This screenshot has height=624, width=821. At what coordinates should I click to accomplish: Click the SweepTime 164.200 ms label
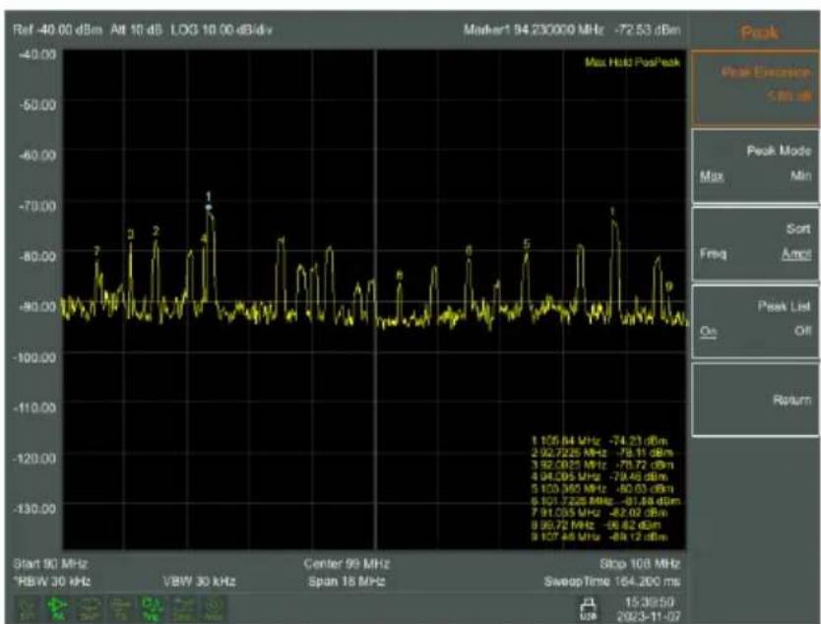pos(611,581)
